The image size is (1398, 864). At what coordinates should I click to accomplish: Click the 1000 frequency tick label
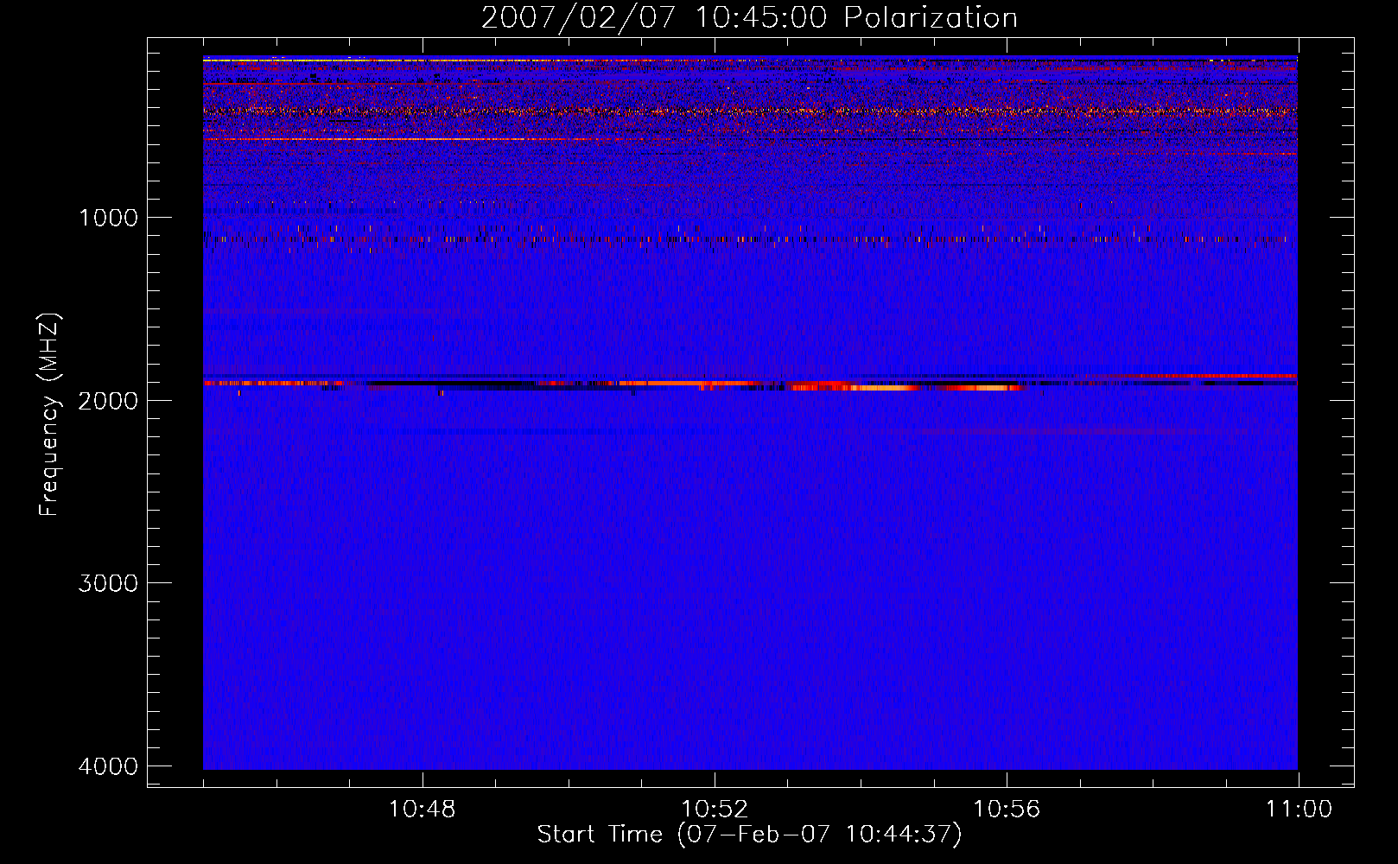click(x=108, y=218)
